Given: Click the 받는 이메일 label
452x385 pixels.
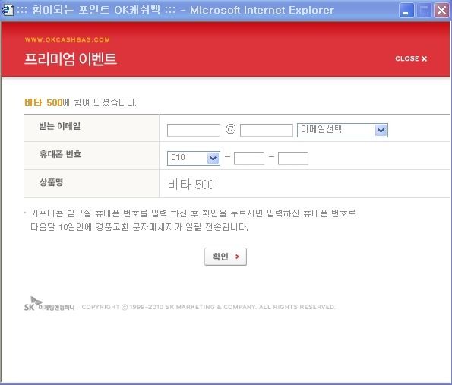Looking at the screenshot, I should (60, 126).
